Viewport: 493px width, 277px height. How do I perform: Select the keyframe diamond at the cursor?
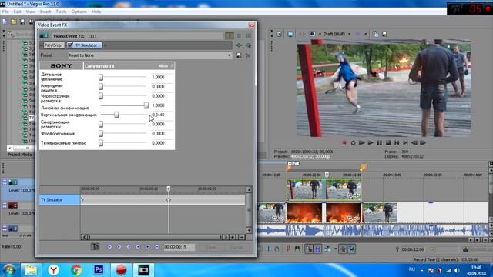169,200
